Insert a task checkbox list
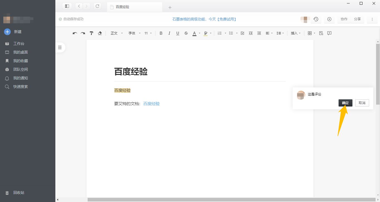Viewport: 380px width, 202px height. click(242, 33)
